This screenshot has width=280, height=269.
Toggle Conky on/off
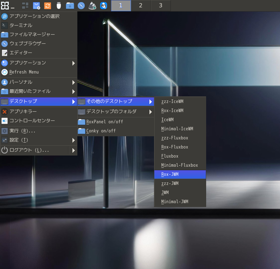tap(101, 131)
